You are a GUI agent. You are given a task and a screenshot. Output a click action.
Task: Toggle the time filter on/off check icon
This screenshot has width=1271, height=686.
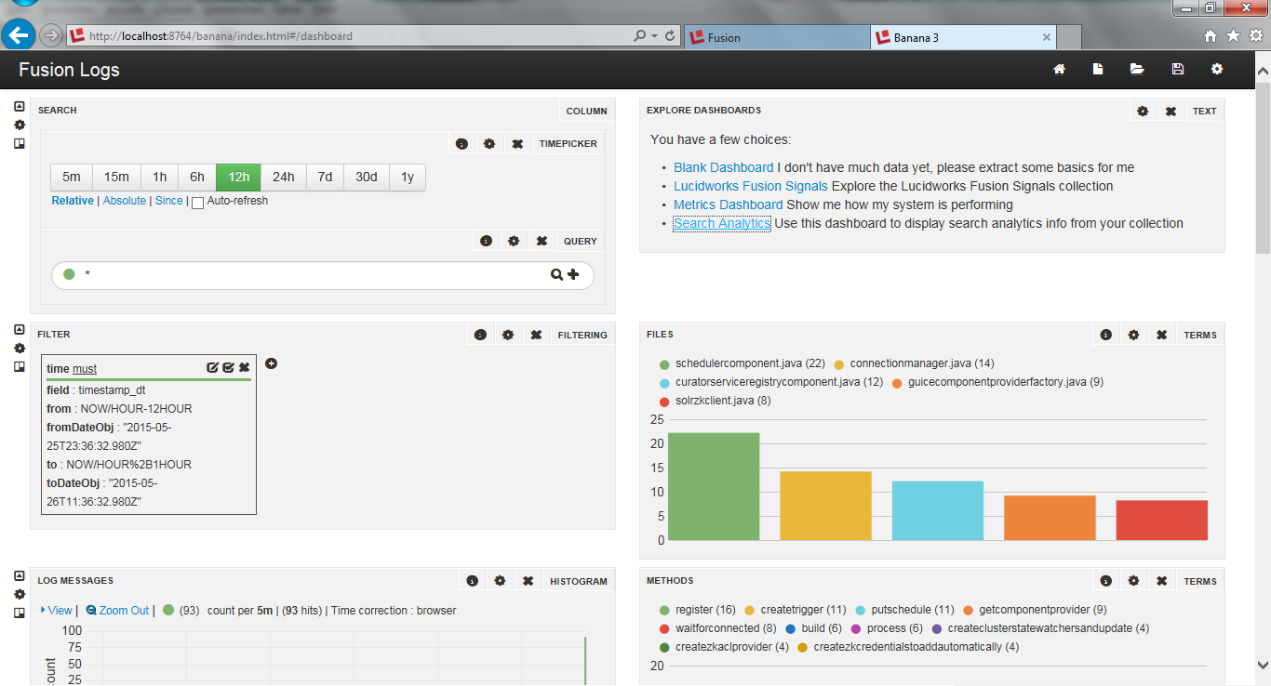click(228, 368)
